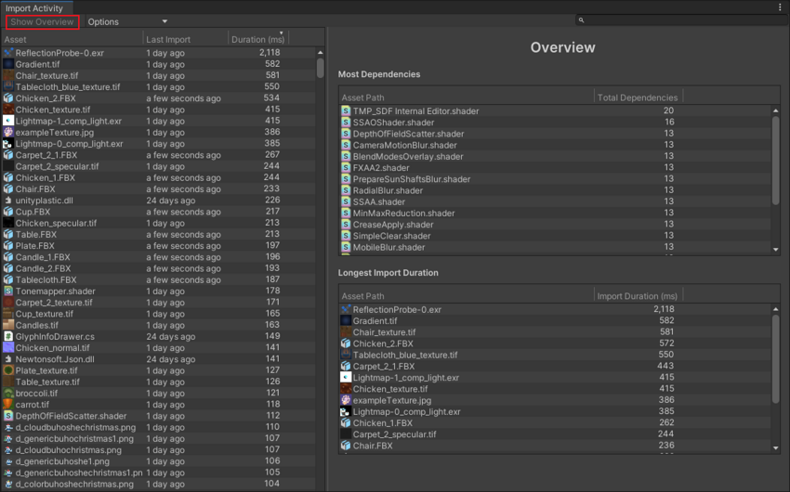The height and width of the screenshot is (492, 790).
Task: Click the SSAOShader.shader icon in Most Dependencies
Action: [347, 123]
